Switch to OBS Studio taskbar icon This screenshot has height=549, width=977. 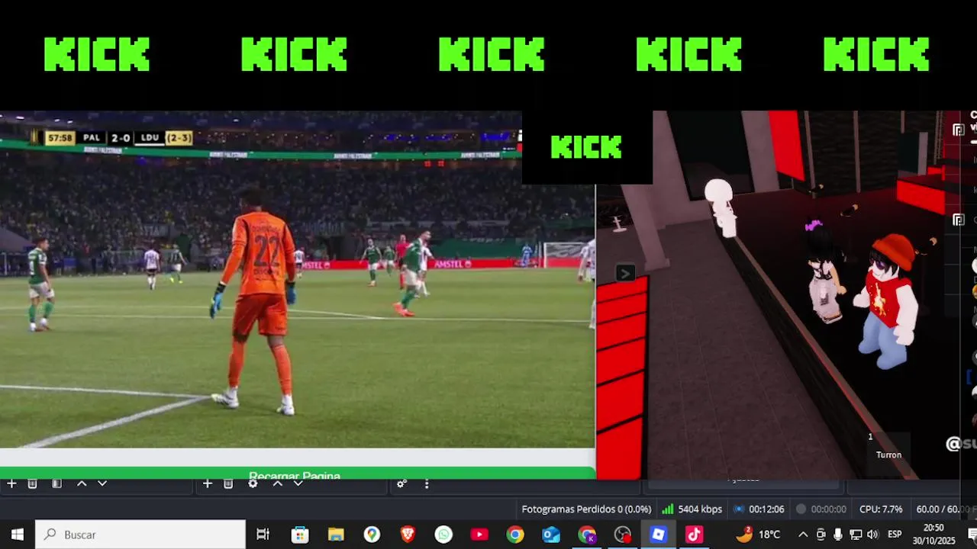coord(623,535)
